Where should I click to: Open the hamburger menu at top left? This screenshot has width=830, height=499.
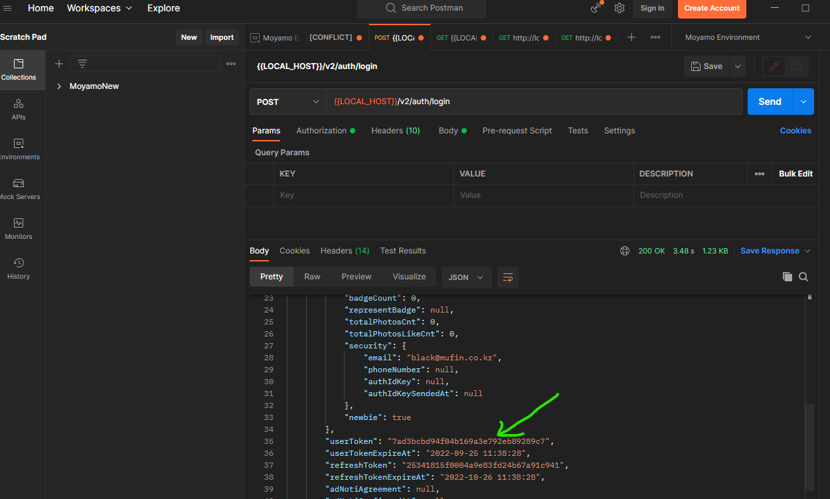coord(8,8)
